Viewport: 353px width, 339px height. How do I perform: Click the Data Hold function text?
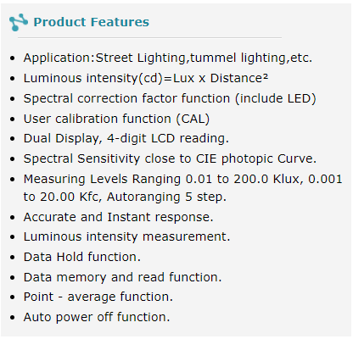(x=82, y=257)
